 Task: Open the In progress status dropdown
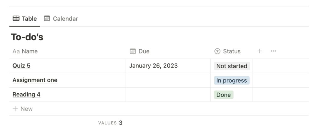[232, 80]
